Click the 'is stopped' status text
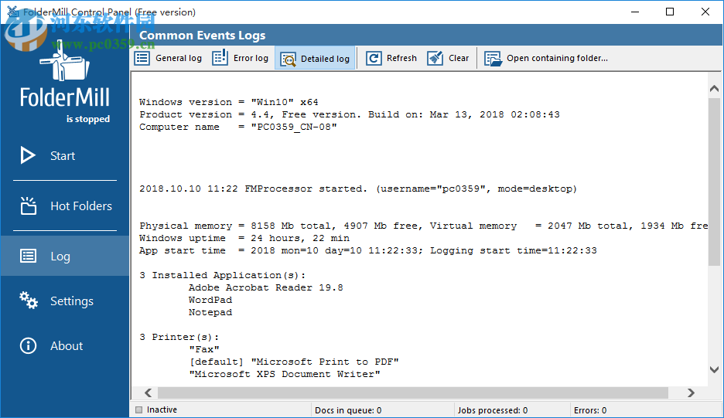Viewport: 724px width, 418px height. [88, 119]
